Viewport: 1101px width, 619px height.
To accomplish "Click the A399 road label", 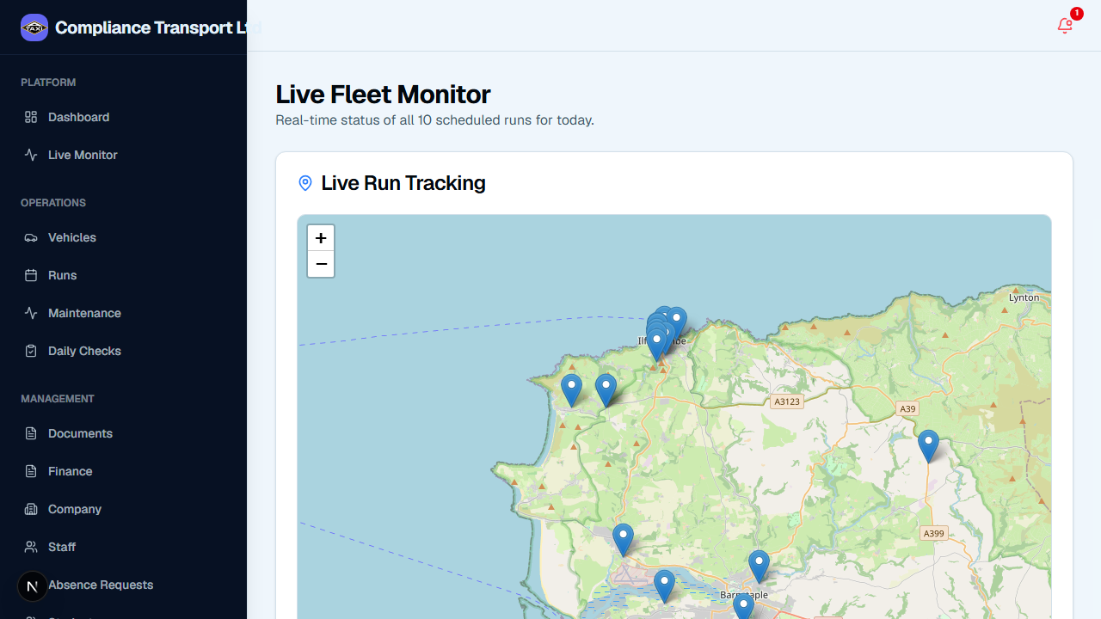I will (x=933, y=533).
